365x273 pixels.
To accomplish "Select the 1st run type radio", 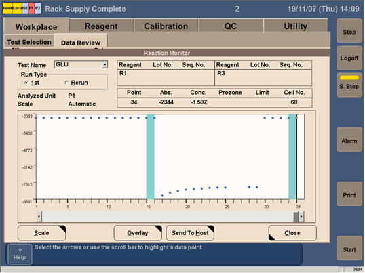I will (x=26, y=83).
